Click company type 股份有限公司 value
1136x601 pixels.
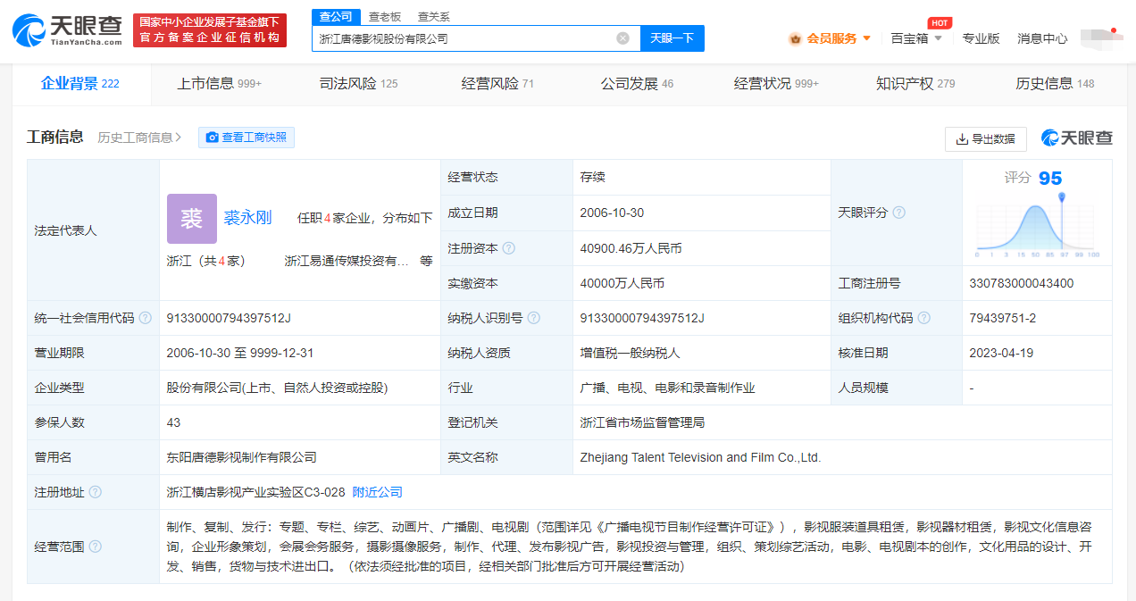click(277, 388)
